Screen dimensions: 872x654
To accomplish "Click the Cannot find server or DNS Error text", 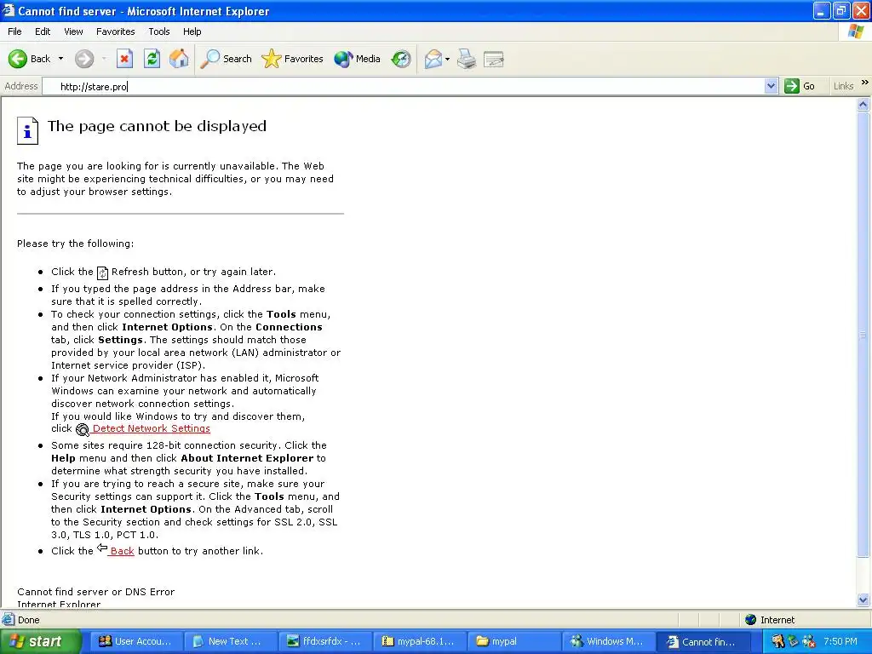I will click(95, 592).
